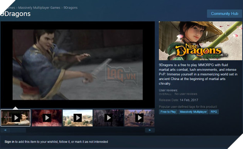Screen dimensions: 243x149
Task: Click the game description paragraph
Action: (x=198, y=74)
